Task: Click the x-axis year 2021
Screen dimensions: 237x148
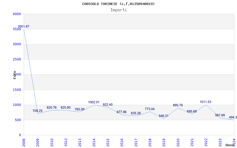Action: 192,143
